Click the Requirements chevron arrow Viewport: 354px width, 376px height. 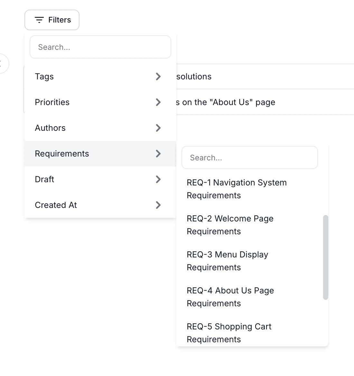[x=158, y=154]
